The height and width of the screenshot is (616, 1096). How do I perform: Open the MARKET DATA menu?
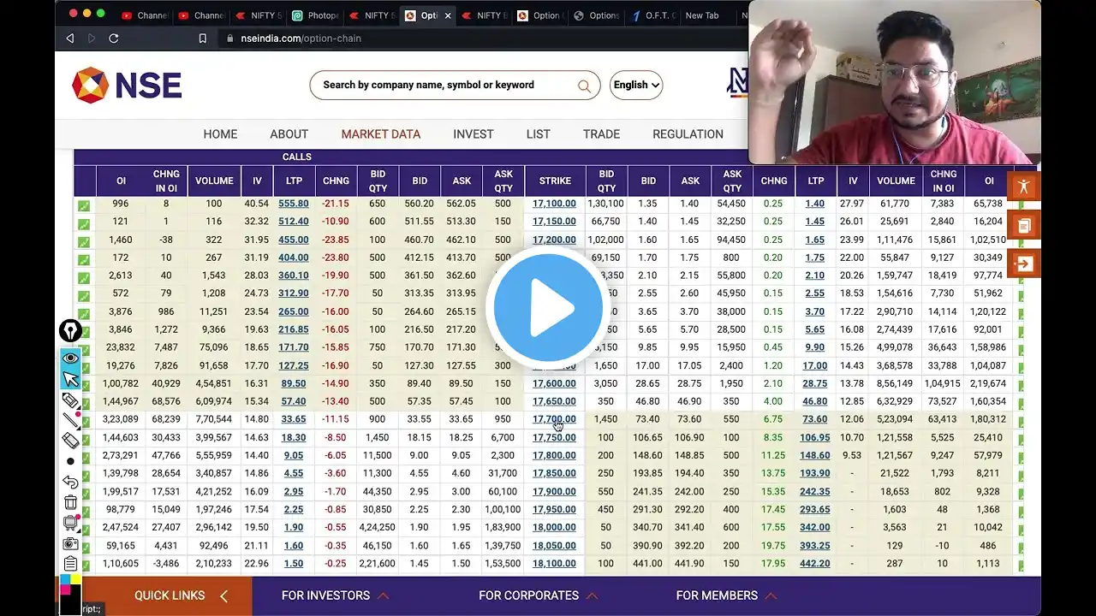coord(381,134)
